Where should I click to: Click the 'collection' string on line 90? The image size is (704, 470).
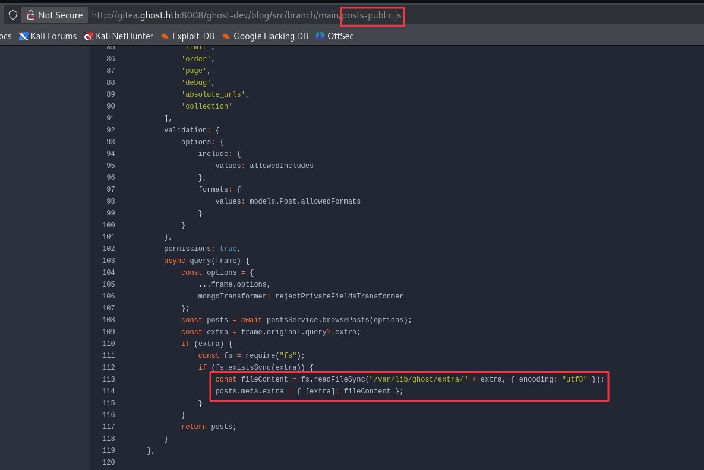click(207, 106)
